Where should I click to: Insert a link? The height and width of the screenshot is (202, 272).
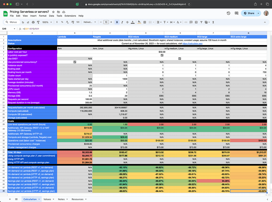[x=186, y=22]
